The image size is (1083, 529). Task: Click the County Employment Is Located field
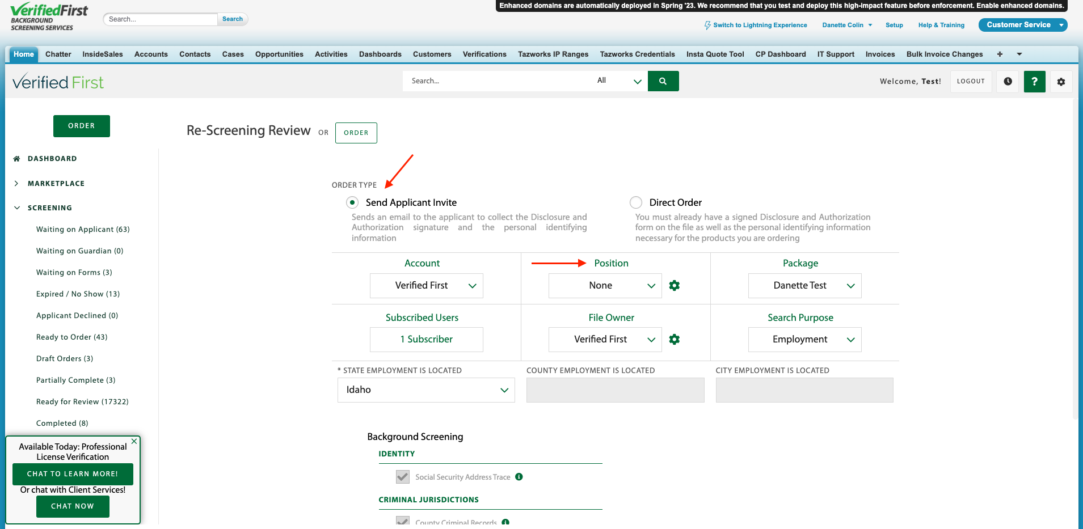(x=616, y=390)
